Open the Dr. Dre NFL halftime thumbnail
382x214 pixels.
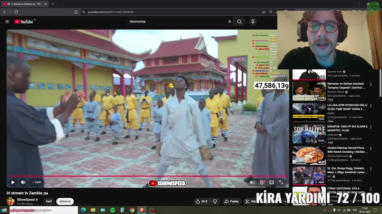[309, 175]
